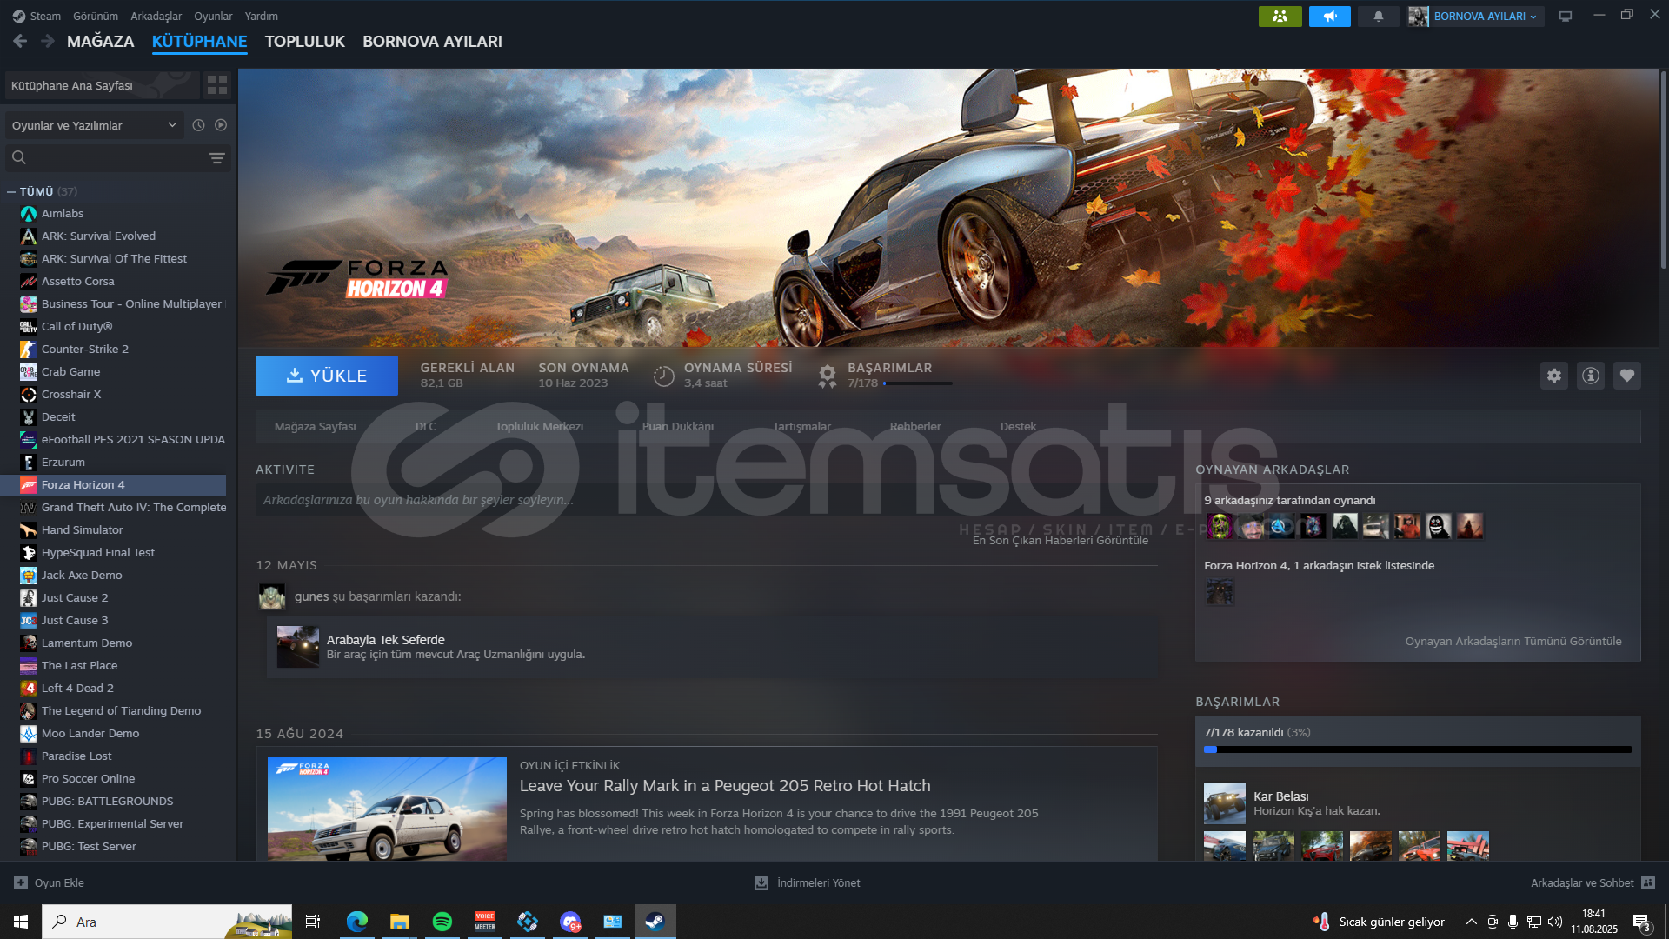Switch to the TOPLULUK tab
1669x939 pixels.
coord(305,42)
